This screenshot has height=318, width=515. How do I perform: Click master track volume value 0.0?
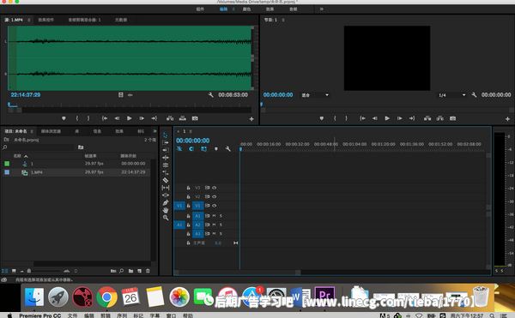[218, 243]
